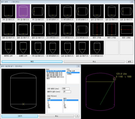Select highlighted 10% 접시형 경판 (S.D) list row

coord(56,71)
